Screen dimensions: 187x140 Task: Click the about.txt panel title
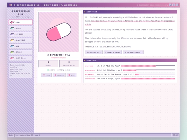[x=91, y=12]
